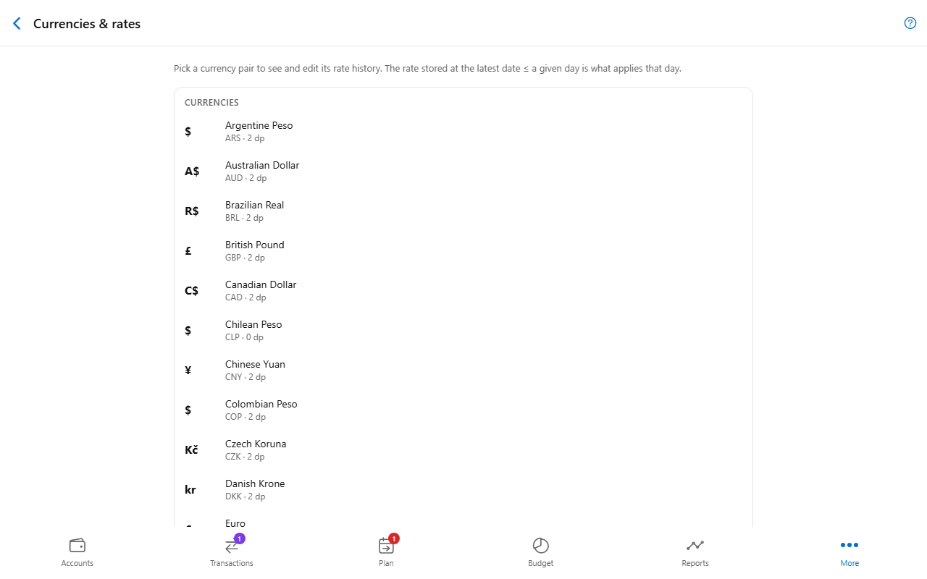Click the R$ currency symbol
Image resolution: width=927 pixels, height=579 pixels.
[192, 211]
